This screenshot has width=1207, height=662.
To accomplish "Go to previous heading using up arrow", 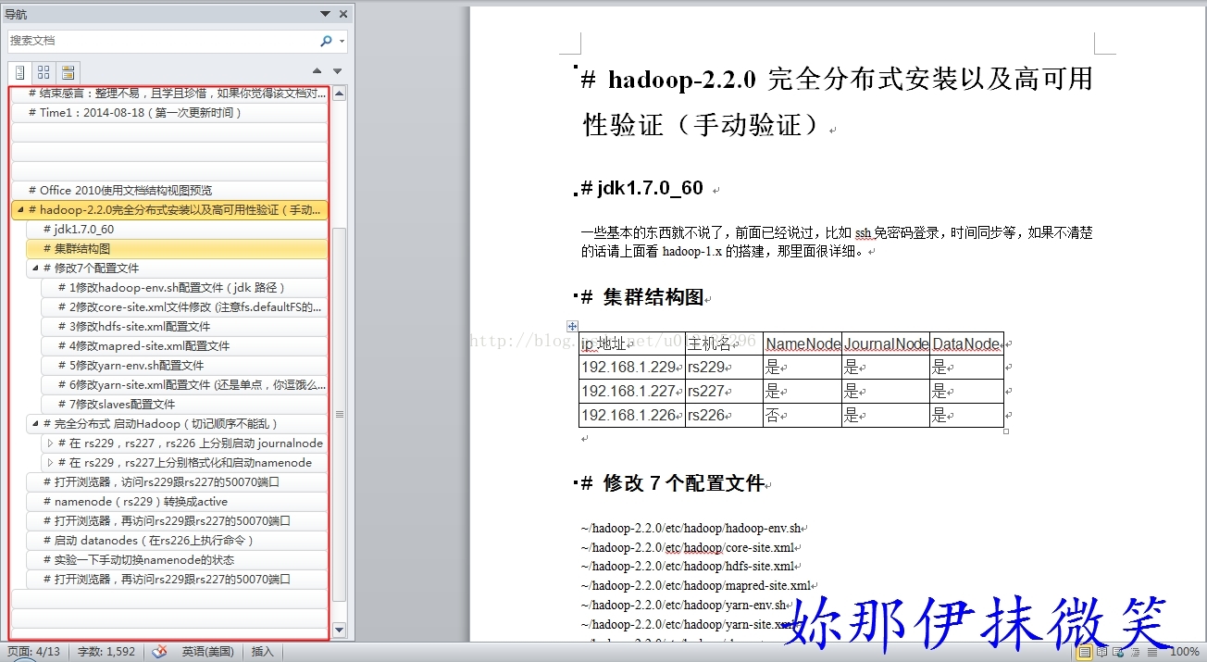I will 317,71.
